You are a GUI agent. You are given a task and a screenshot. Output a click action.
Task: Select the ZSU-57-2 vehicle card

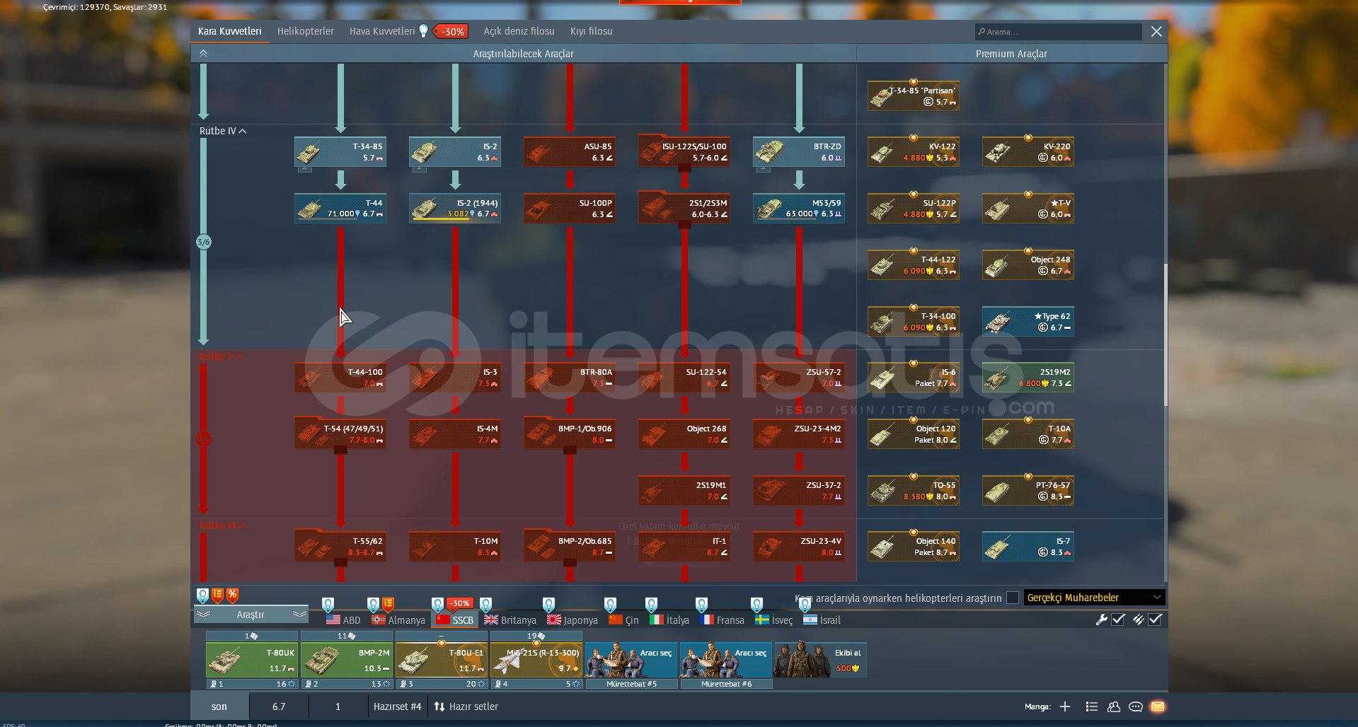click(x=799, y=378)
